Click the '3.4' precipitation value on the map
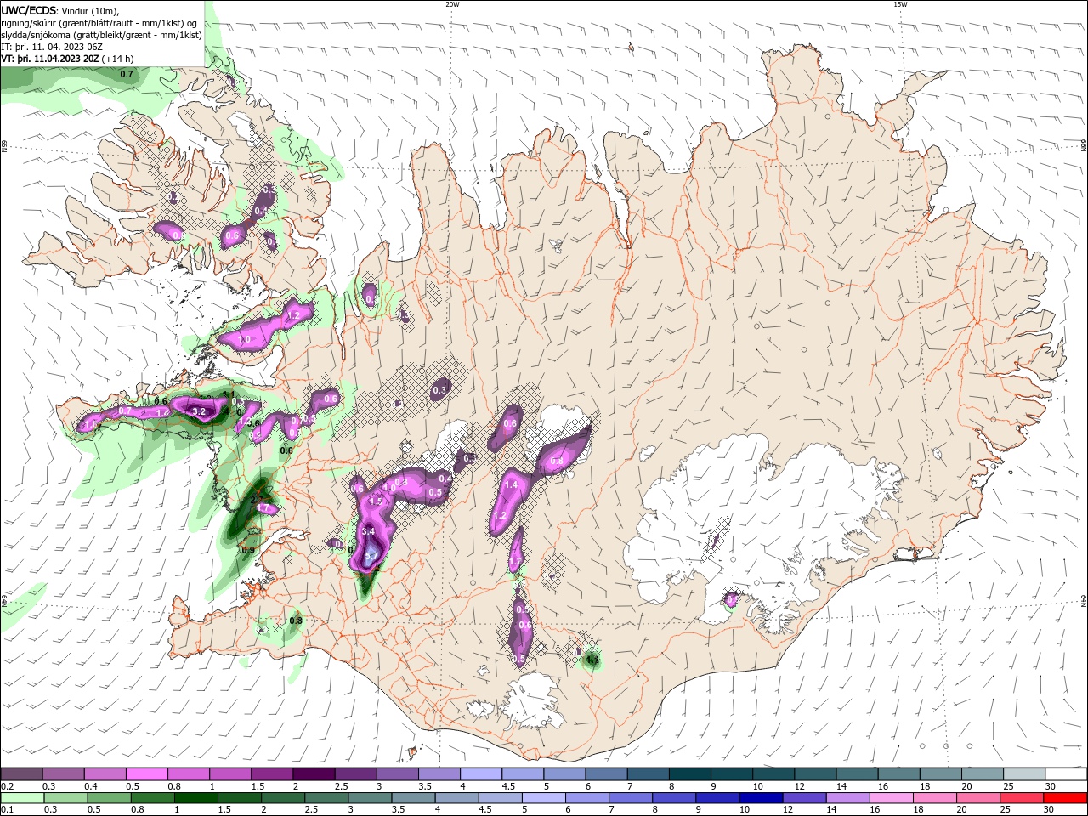The image size is (1088, 816). (x=368, y=531)
